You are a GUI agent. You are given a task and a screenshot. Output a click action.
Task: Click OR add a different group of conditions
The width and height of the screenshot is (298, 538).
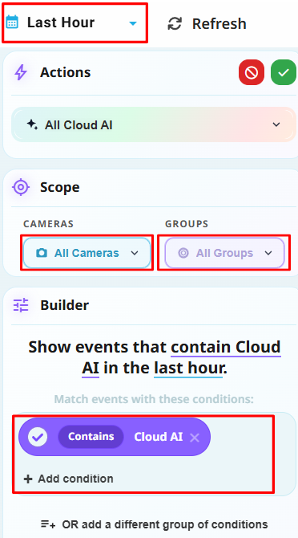point(155,524)
